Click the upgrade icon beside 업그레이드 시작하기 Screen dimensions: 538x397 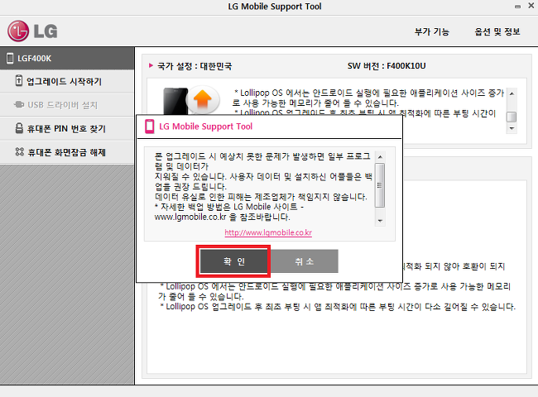coord(19,80)
